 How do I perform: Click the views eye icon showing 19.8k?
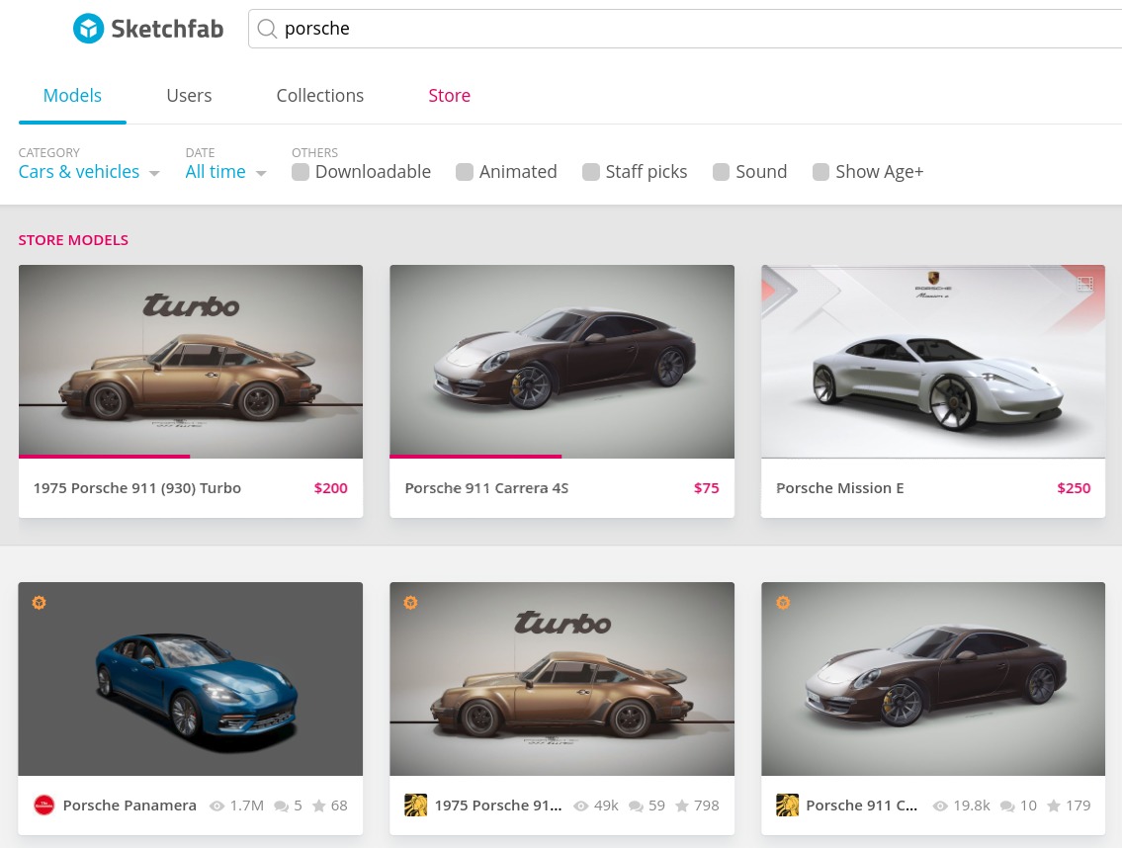tap(940, 806)
